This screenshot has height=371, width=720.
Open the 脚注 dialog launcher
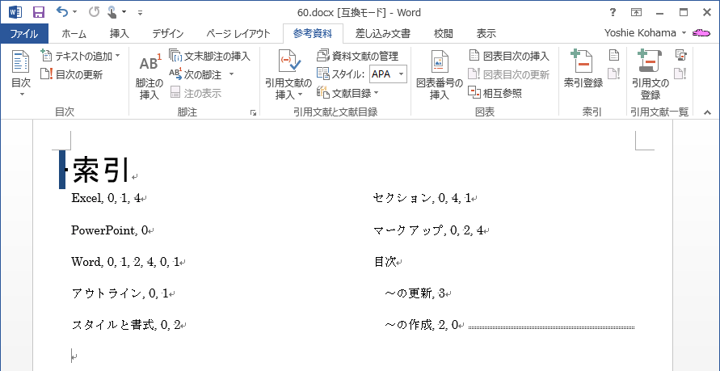253,112
